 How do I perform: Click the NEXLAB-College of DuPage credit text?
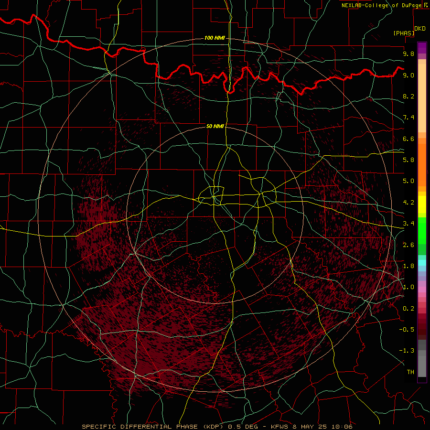coord(381,5)
